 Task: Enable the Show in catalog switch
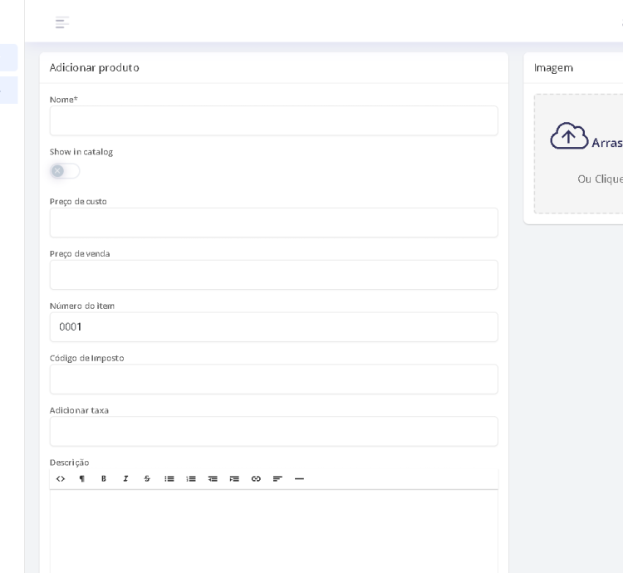[65, 171]
